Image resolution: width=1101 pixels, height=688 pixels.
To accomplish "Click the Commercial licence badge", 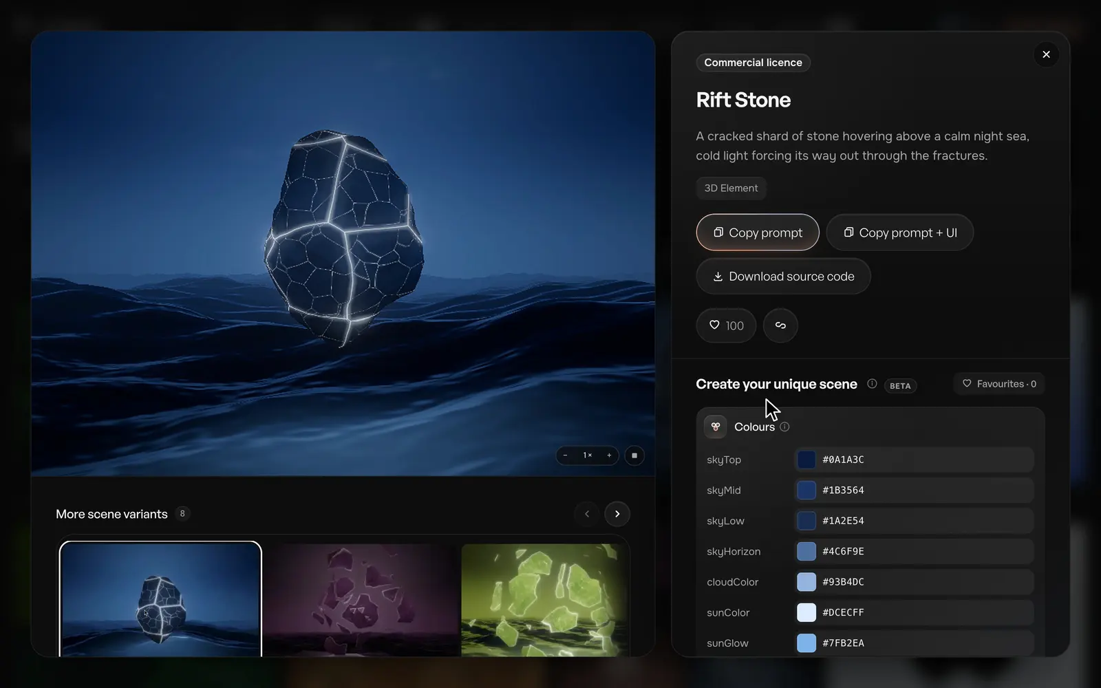I will [x=753, y=63].
